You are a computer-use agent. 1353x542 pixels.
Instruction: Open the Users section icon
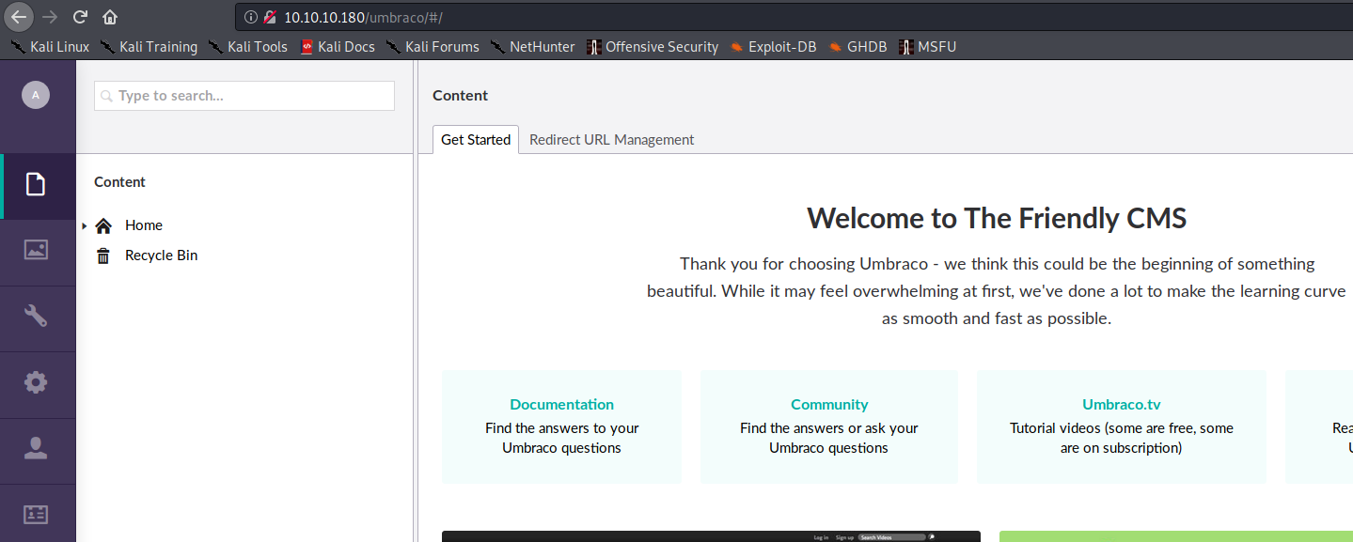click(38, 449)
